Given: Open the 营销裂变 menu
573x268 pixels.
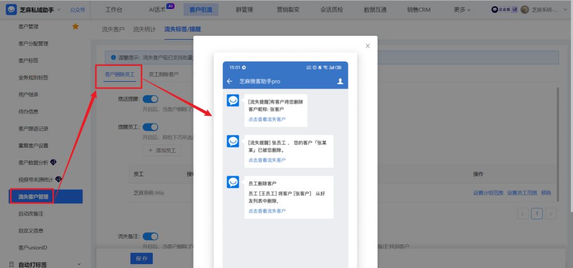Looking at the screenshot, I should [288, 10].
